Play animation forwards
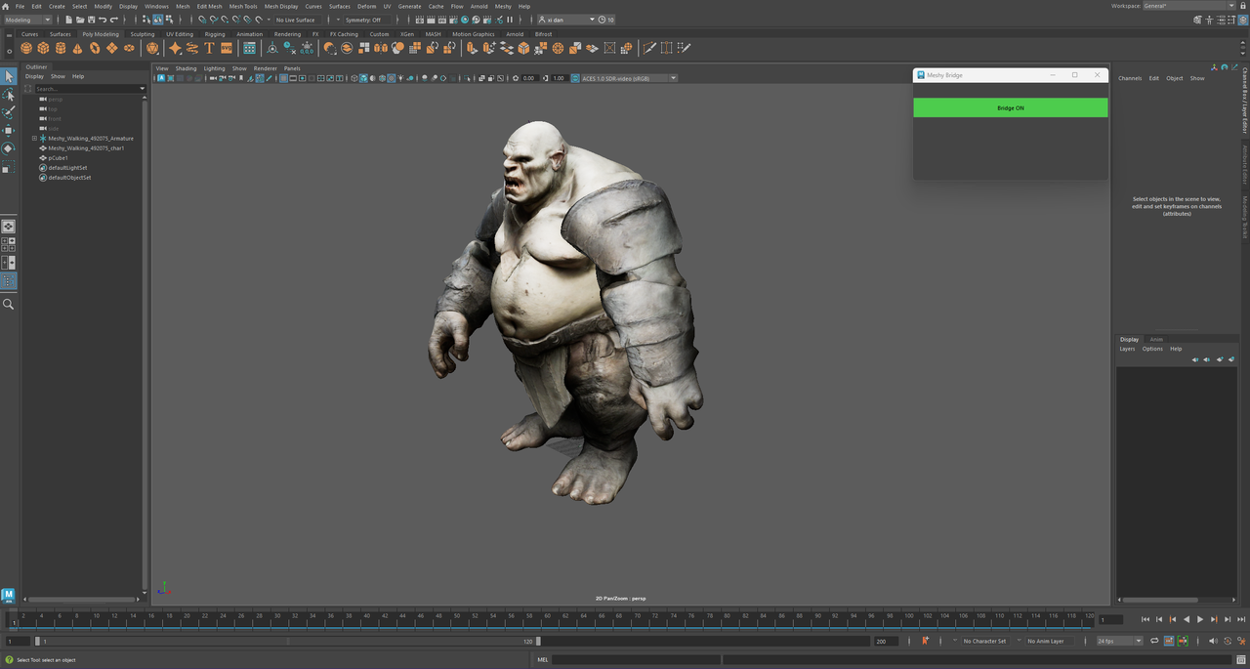This screenshot has width=1250, height=669. click(1200, 619)
